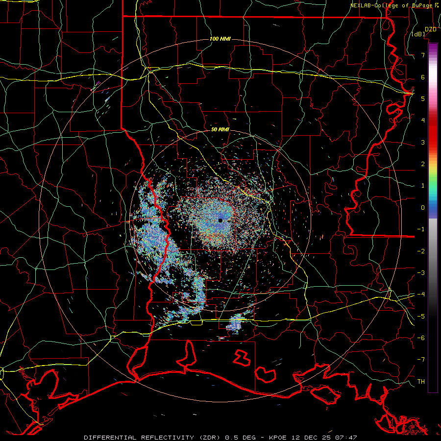Click the "7" value on the color scale
441x441 pixels.
pyautogui.click(x=423, y=55)
